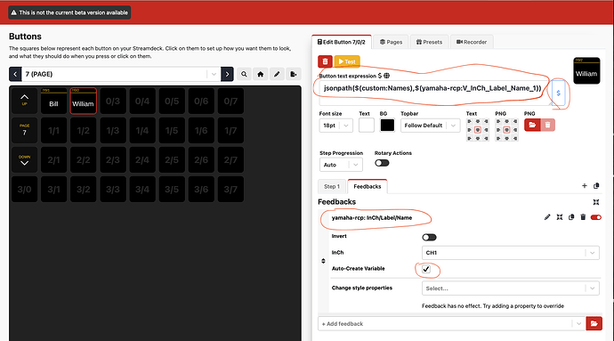Switch to the Step 1 tab

(332, 187)
